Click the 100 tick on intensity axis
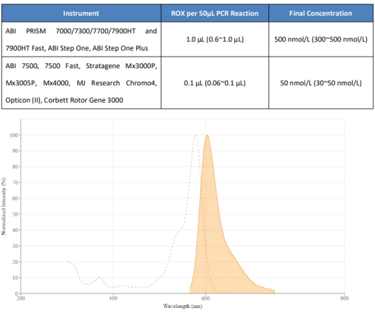 (x=14, y=135)
